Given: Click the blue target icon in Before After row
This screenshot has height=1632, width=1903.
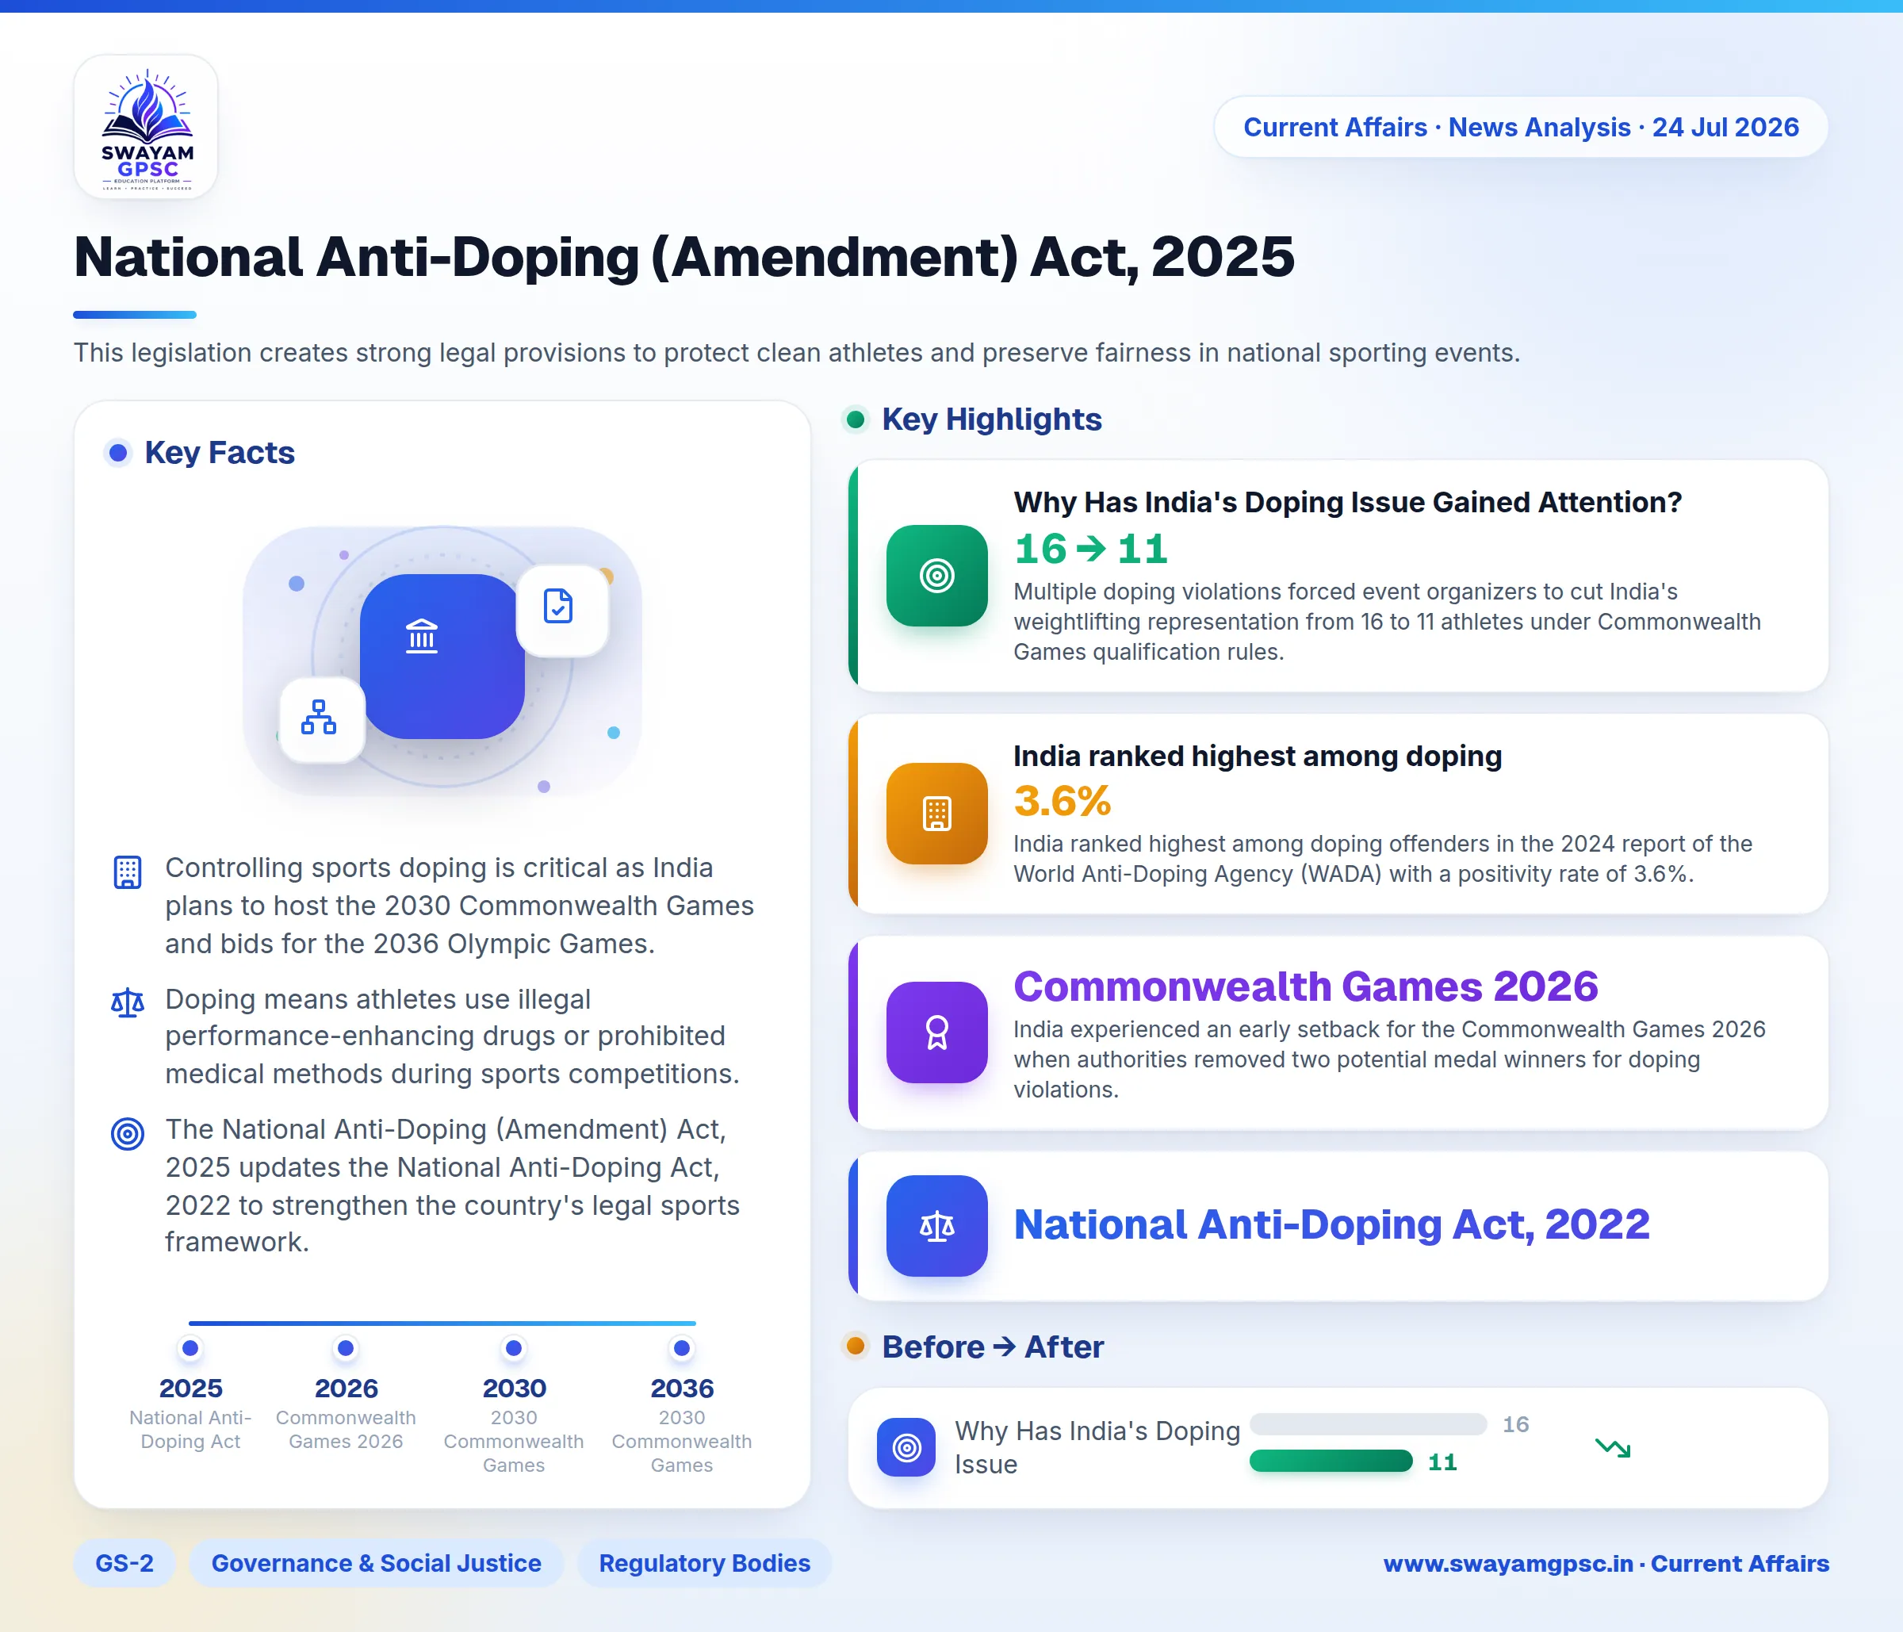Looking at the screenshot, I should pyautogui.click(x=906, y=1447).
